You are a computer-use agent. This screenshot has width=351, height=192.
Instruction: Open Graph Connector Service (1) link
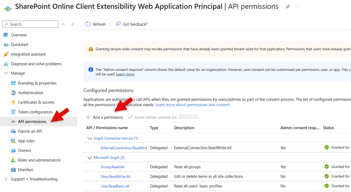tap(116, 139)
